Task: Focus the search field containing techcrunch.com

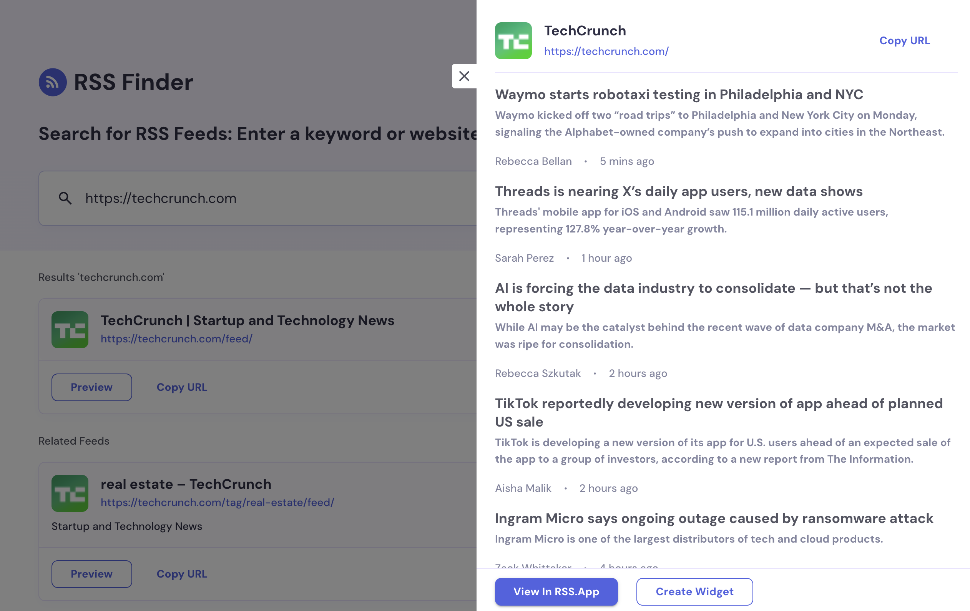Action: point(258,198)
